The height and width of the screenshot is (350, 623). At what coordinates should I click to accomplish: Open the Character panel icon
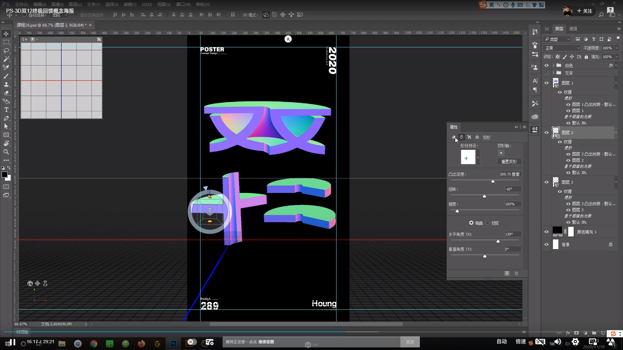535,81
